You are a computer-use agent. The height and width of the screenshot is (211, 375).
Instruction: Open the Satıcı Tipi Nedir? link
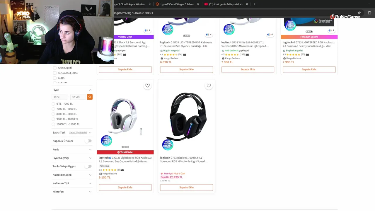pos(78,132)
